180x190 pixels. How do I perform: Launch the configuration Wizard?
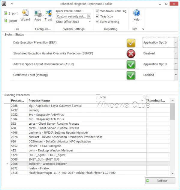pyautogui.click(x=25, y=15)
